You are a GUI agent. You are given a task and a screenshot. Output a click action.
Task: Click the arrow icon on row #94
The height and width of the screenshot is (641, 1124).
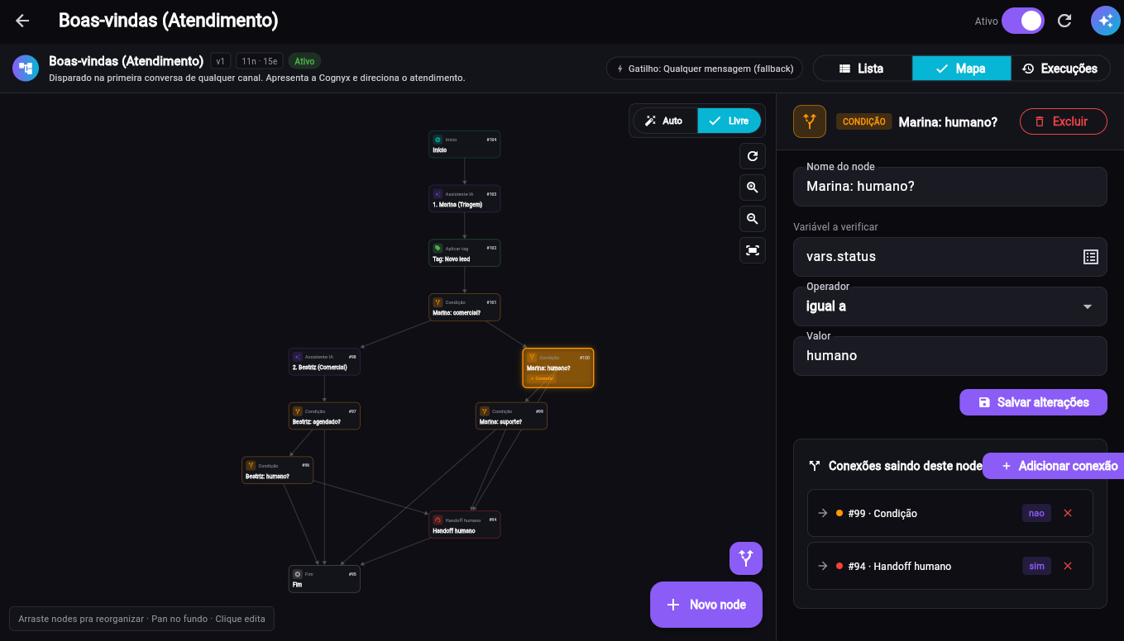823,566
